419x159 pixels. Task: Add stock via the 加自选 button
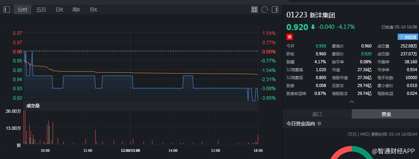tap(408, 37)
